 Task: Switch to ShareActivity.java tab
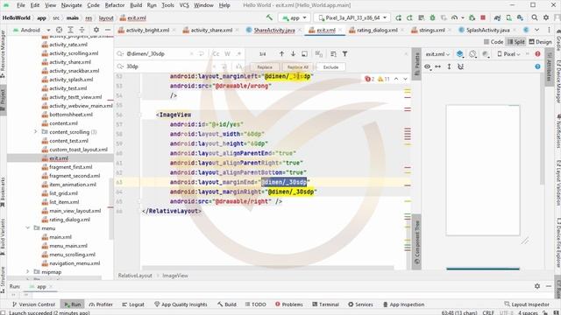(274, 31)
